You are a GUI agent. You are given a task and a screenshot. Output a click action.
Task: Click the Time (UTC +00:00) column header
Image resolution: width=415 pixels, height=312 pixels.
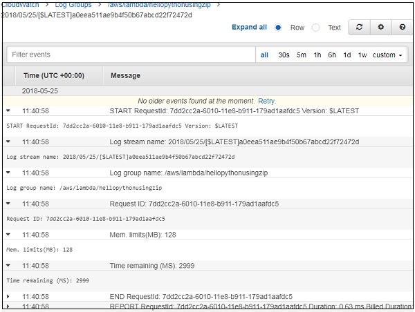[54, 75]
